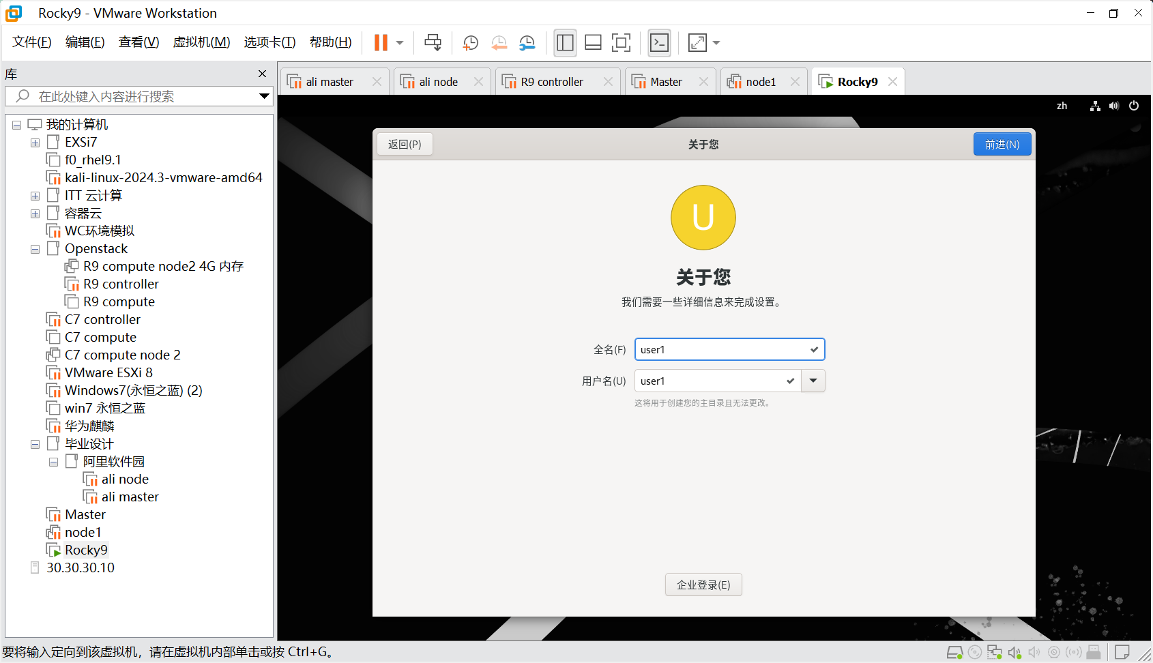This screenshot has height=663, width=1153.
Task: Open the username suggestions dropdown
Action: pyautogui.click(x=813, y=381)
